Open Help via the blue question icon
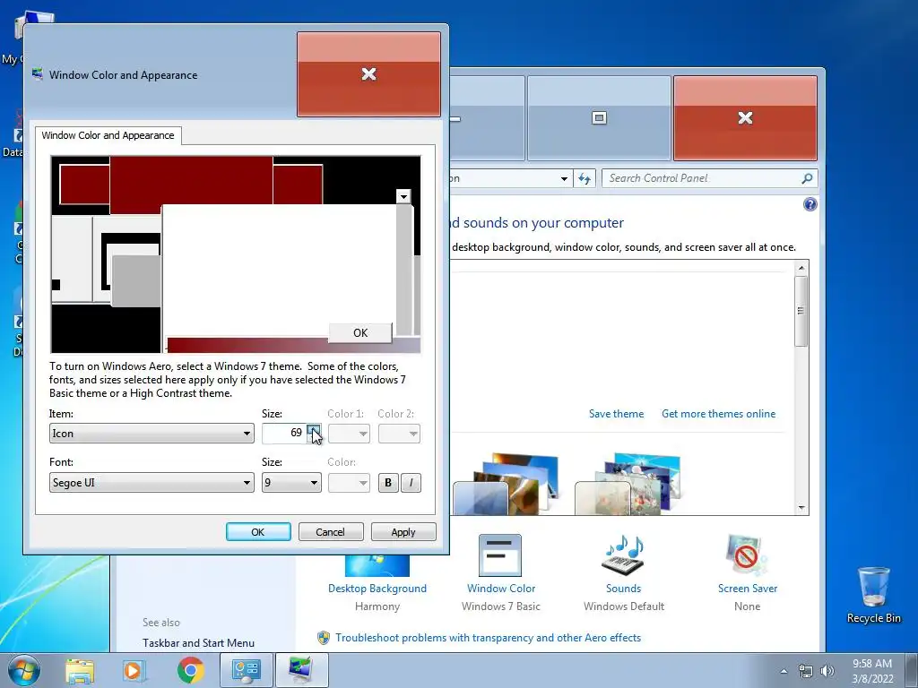The height and width of the screenshot is (688, 918). click(810, 204)
